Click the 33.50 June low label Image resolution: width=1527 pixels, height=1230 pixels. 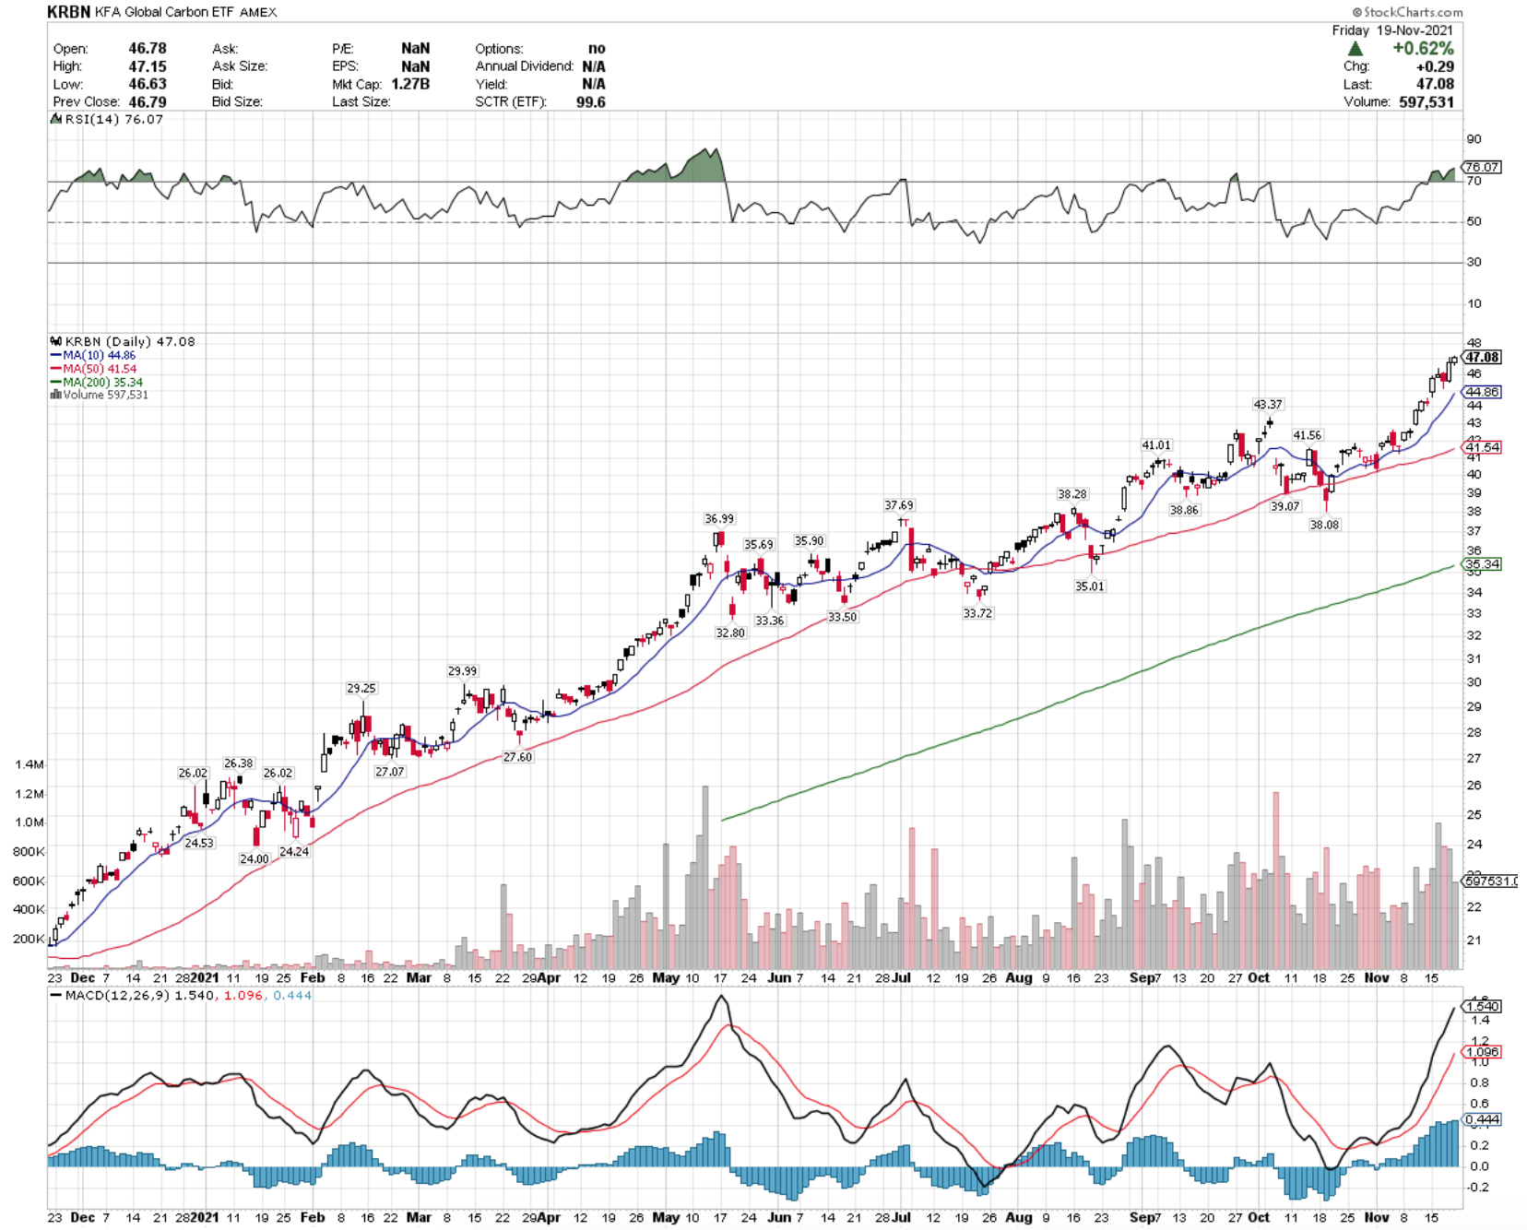842,617
